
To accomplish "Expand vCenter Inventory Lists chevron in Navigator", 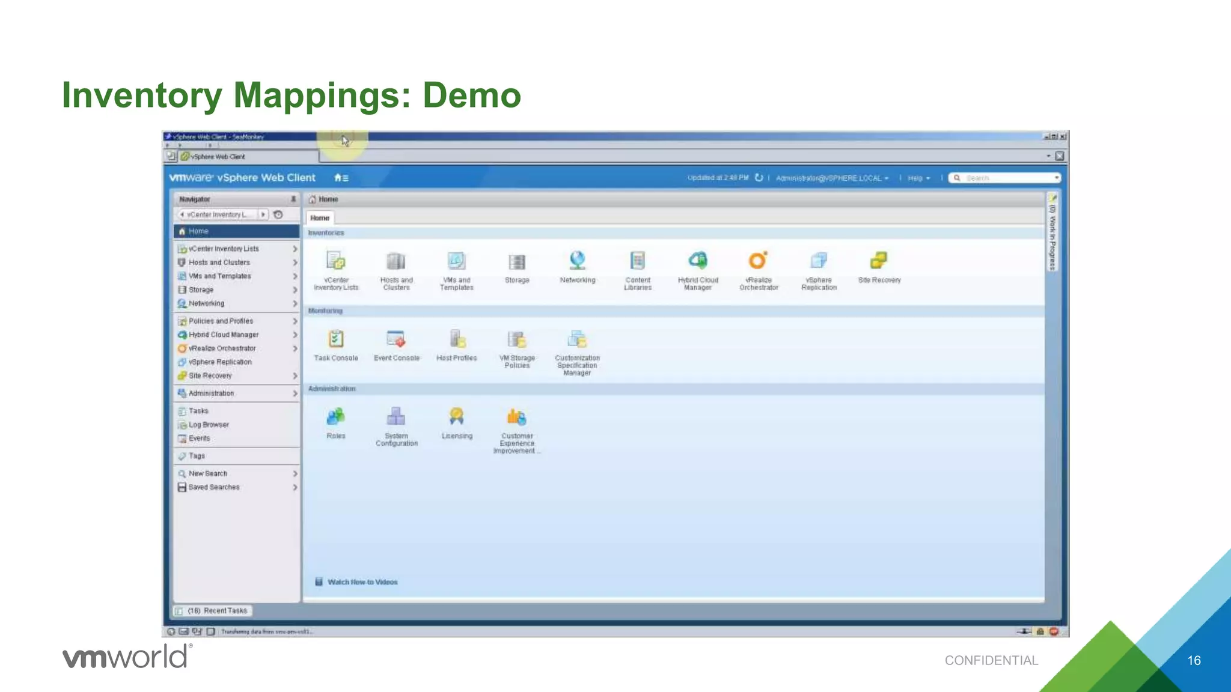I will [295, 249].
